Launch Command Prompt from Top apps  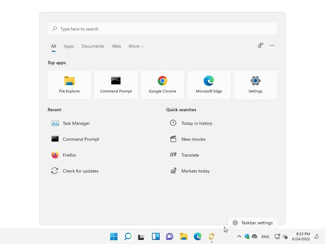pos(116,85)
